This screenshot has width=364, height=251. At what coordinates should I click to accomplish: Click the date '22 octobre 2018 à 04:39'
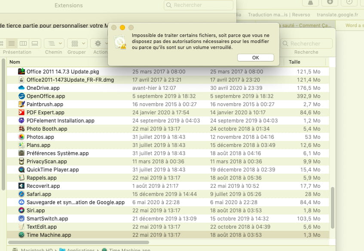240,227
